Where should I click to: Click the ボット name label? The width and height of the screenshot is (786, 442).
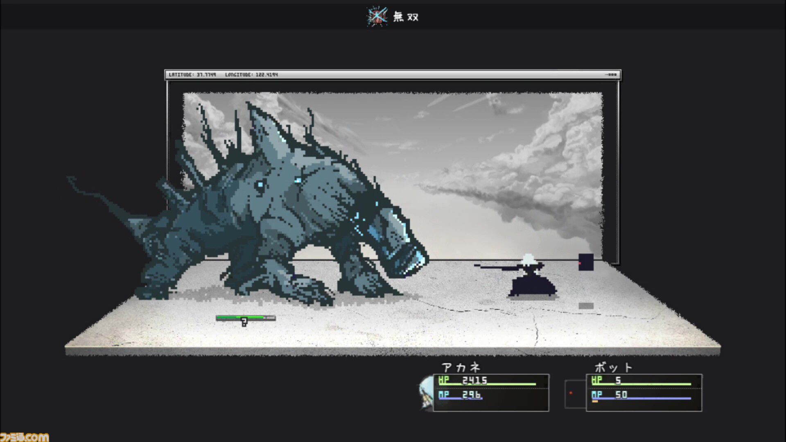pos(613,367)
